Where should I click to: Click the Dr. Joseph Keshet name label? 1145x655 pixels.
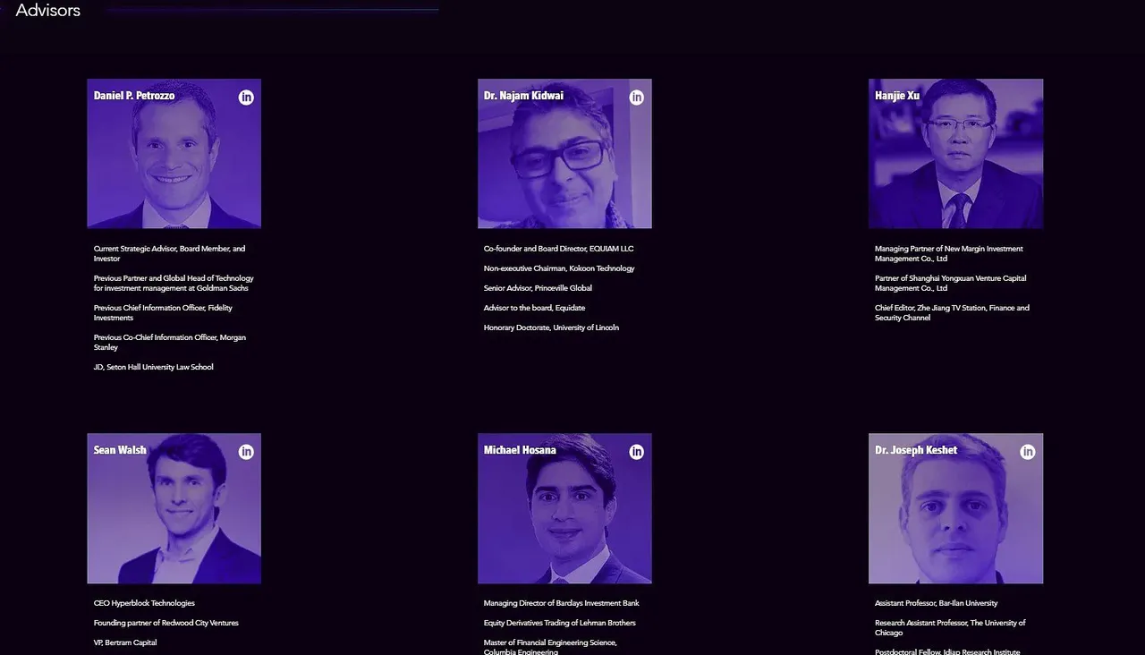(916, 450)
